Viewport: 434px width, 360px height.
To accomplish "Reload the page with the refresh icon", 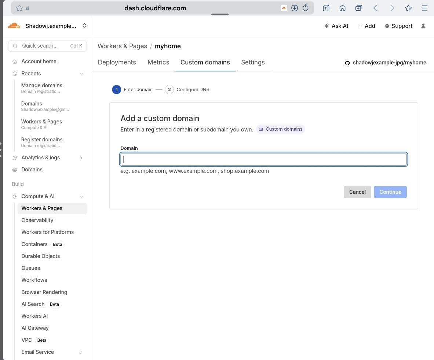I will [x=305, y=8].
